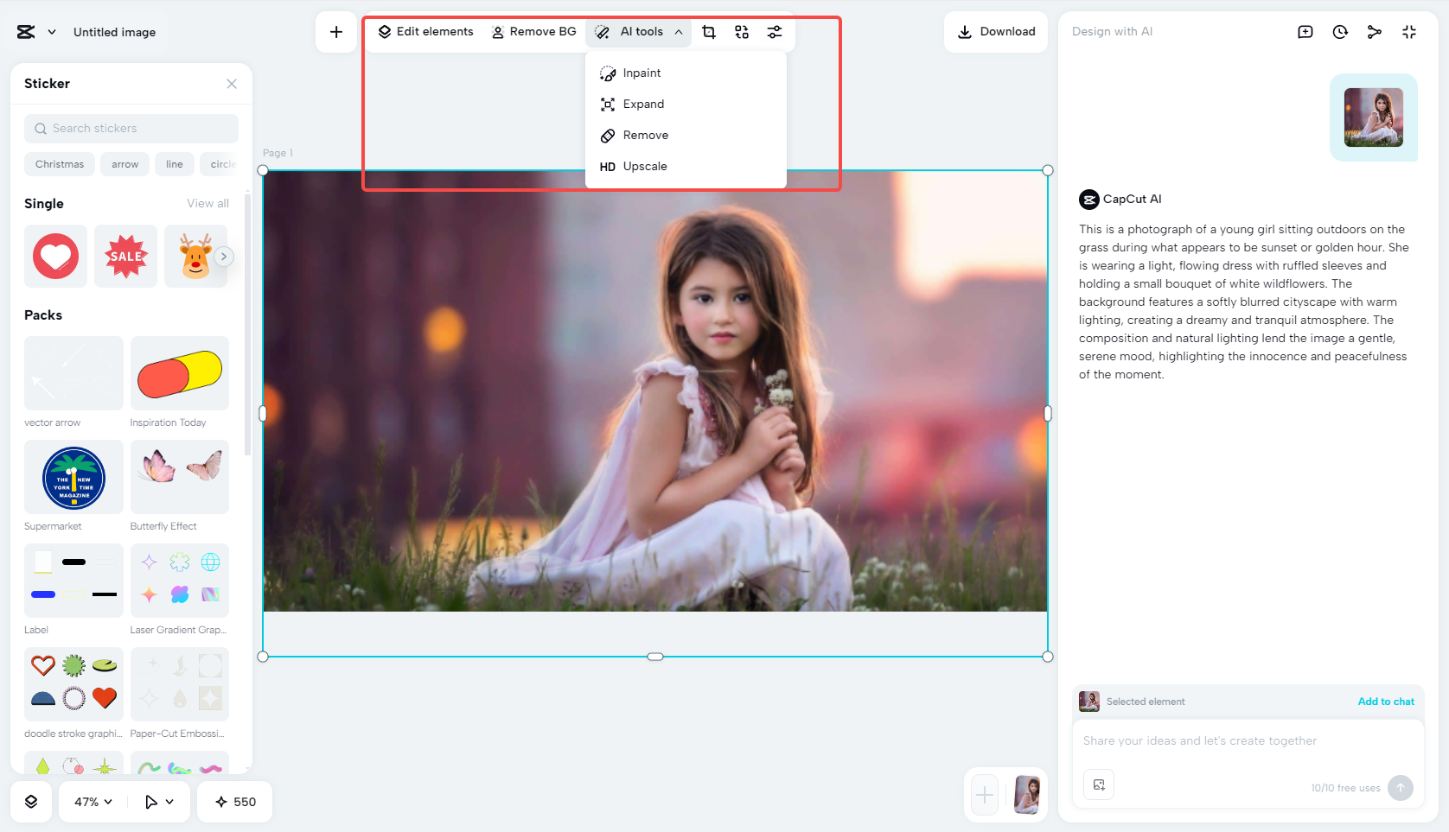Open the Replace image tool

pos(741,31)
